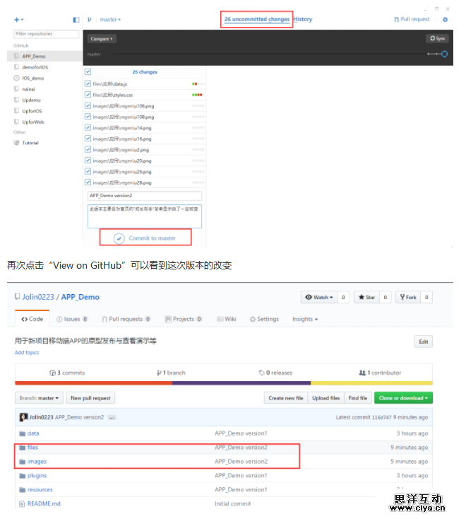The height and width of the screenshot is (519, 466).
Task: Click the New pull request button
Action: click(x=90, y=398)
